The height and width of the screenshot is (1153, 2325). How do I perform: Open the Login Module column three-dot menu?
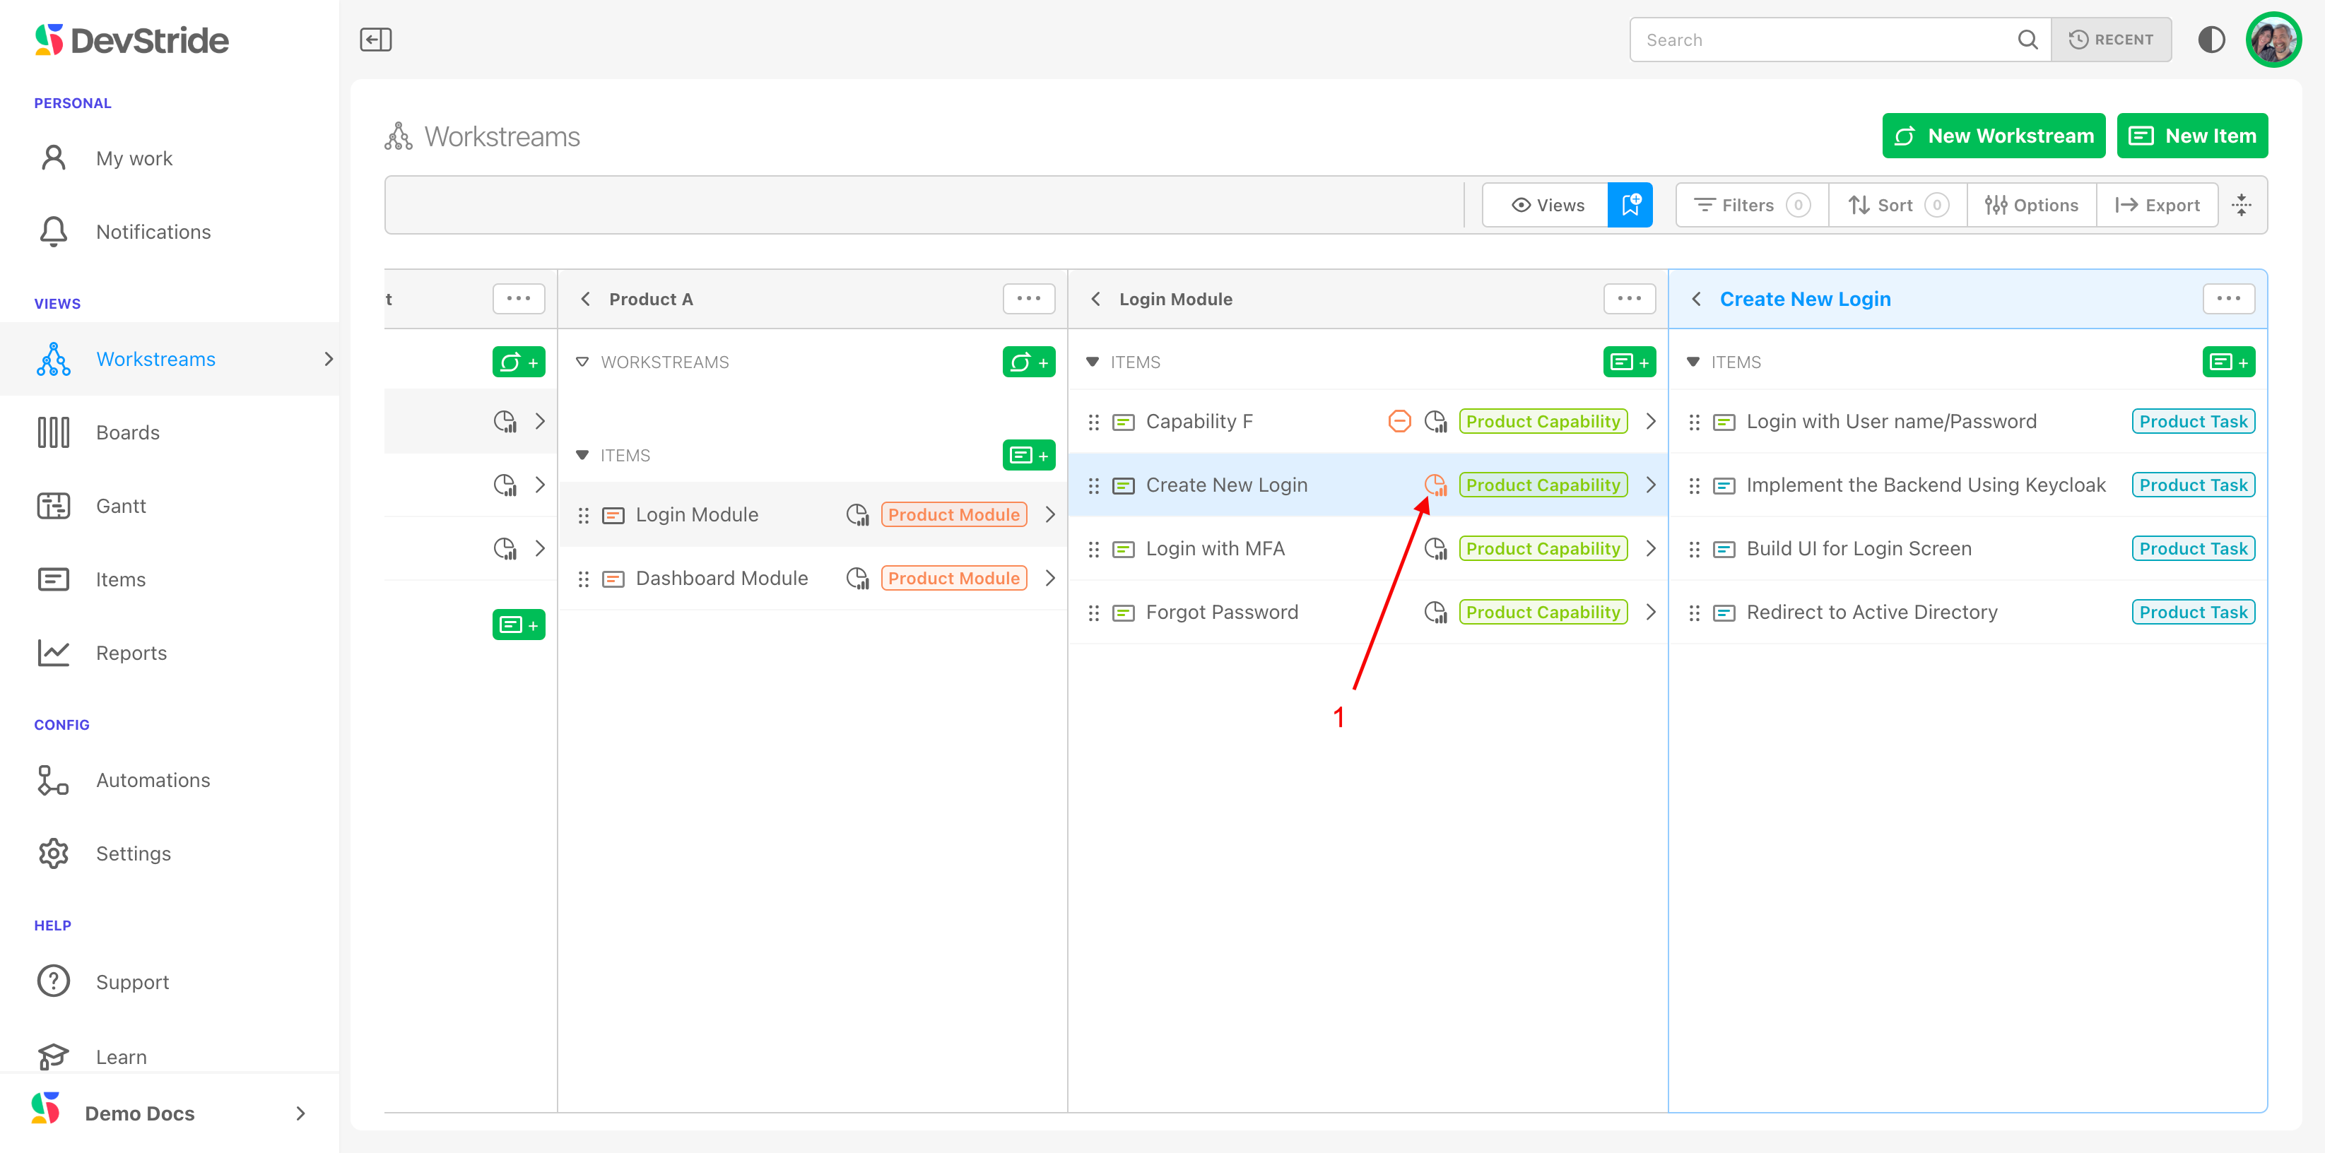tap(1629, 299)
